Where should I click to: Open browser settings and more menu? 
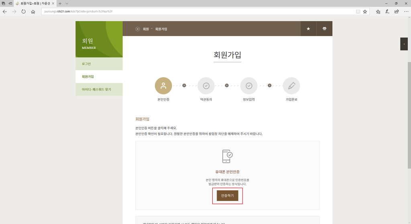coord(406,12)
